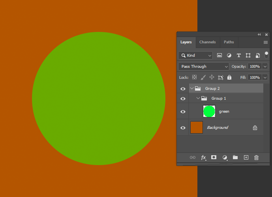The height and width of the screenshot is (197, 272).
Task: Select the Group 1 layer name
Action: tap(219, 98)
